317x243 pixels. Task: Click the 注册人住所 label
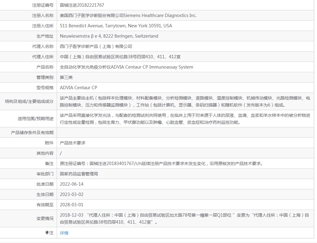click(43, 26)
